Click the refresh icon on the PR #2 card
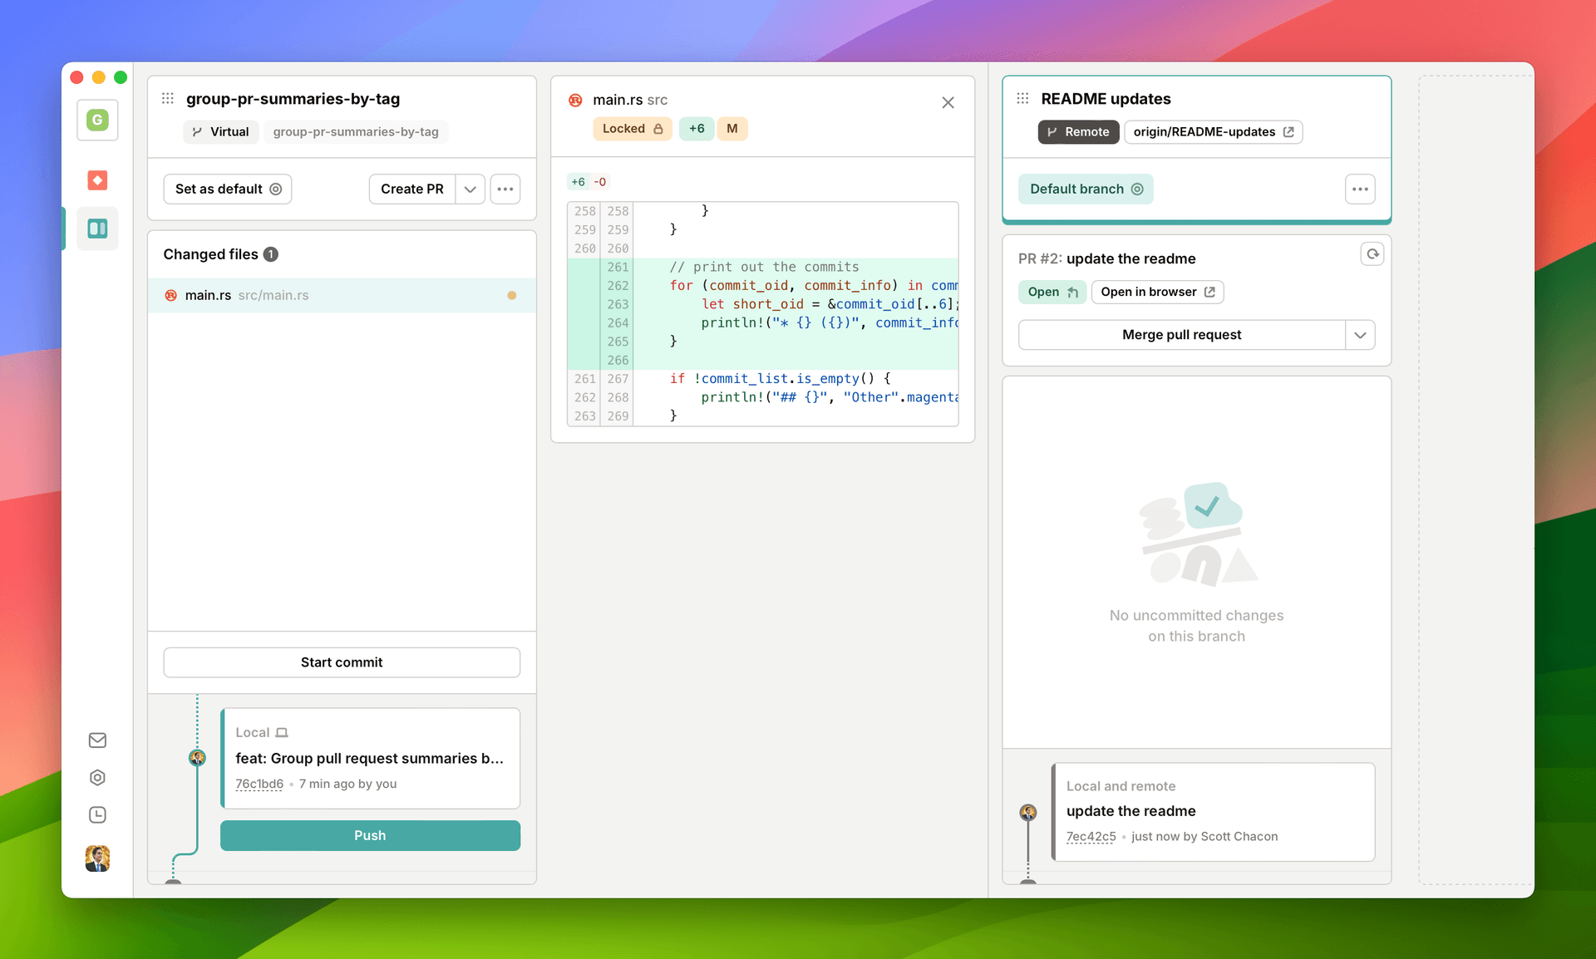 (x=1372, y=253)
